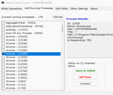Screen dimensions: 113x95
Task: Uncheck all checked items
Action: pyautogui.click(x=85, y=84)
